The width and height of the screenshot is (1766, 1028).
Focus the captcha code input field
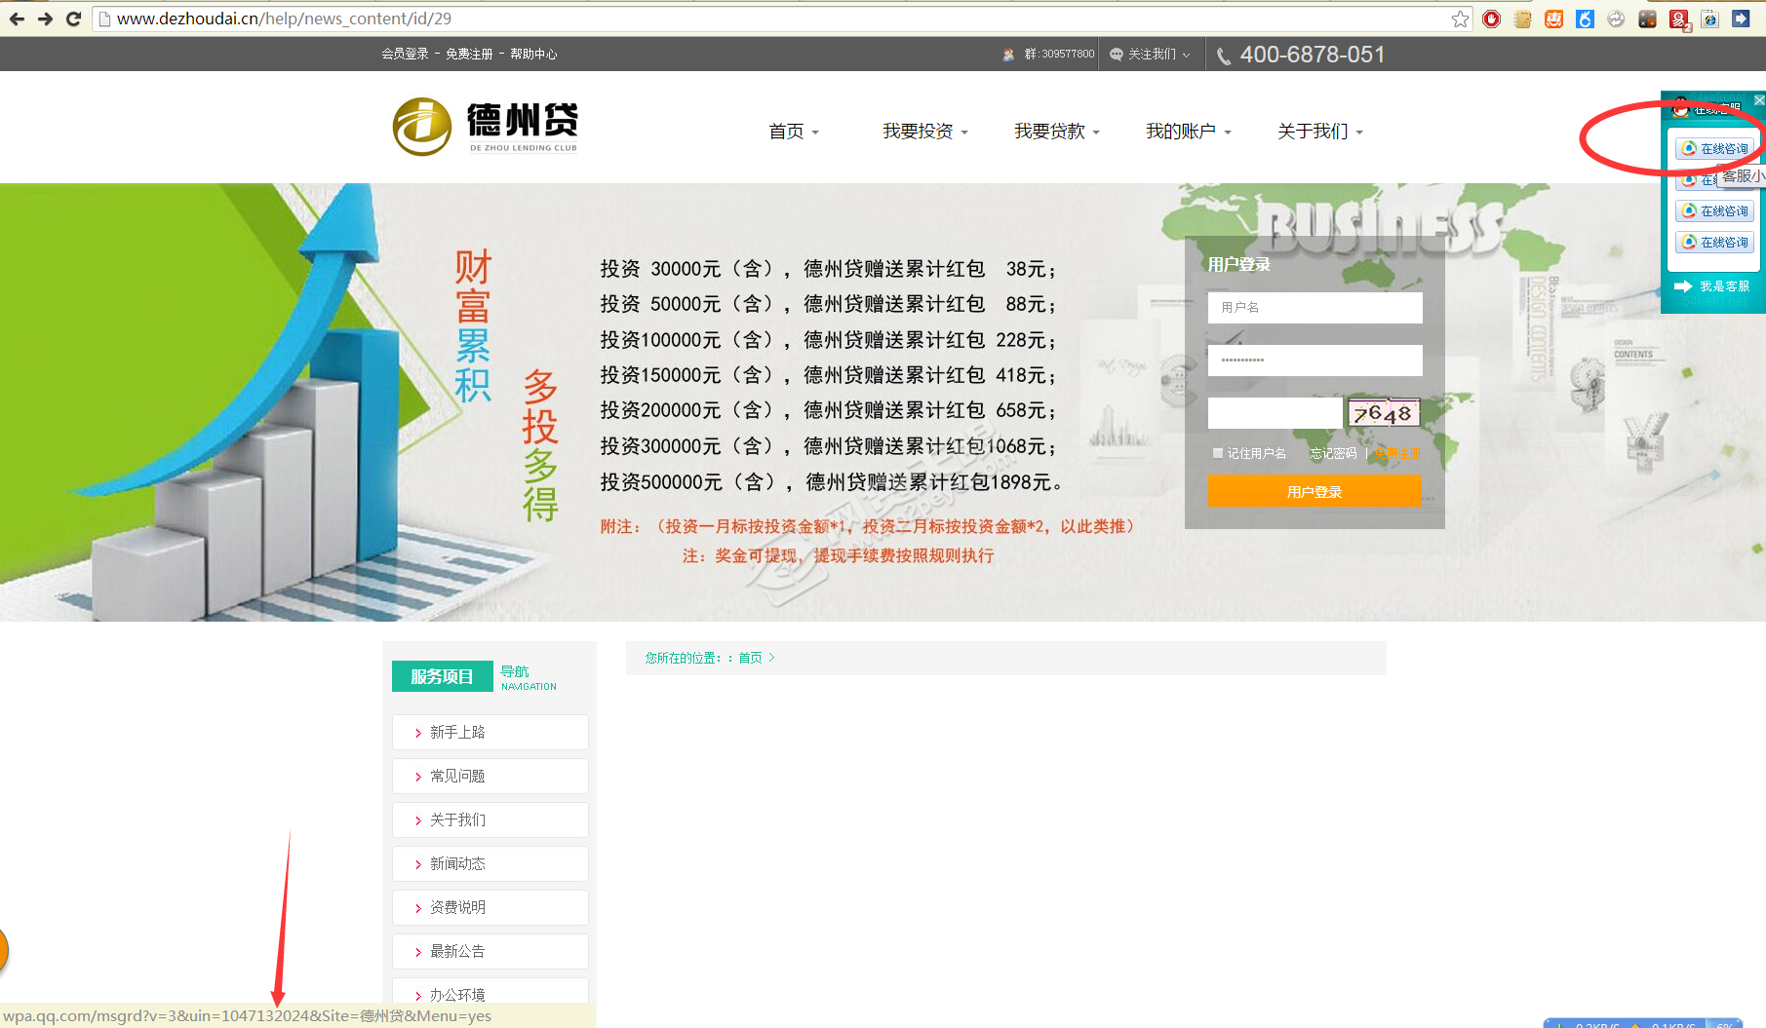1275,413
